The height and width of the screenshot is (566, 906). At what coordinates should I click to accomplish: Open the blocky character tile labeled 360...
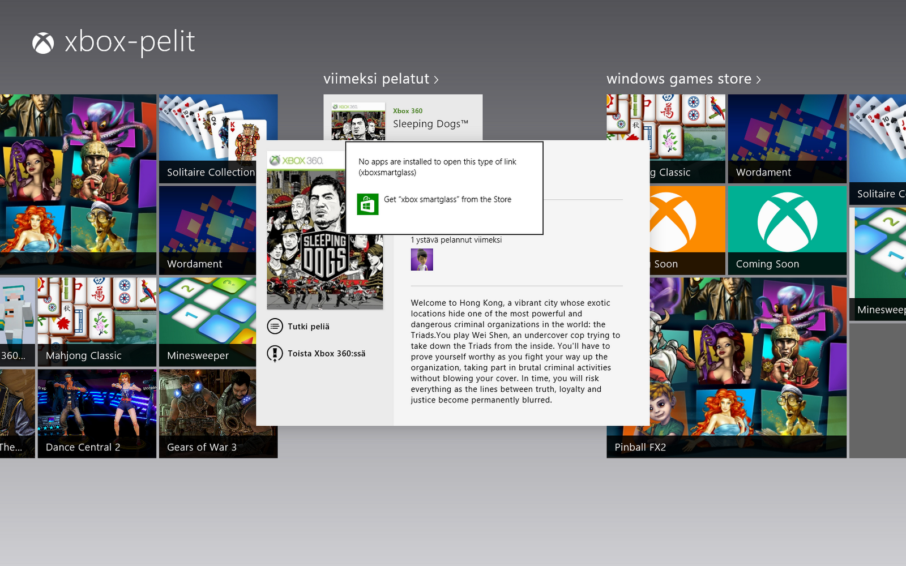pyautogui.click(x=18, y=322)
